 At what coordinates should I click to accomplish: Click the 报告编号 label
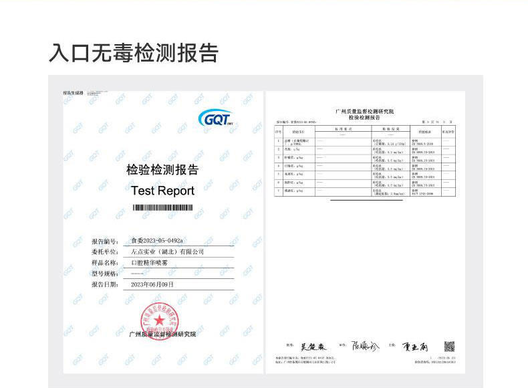pos(105,241)
